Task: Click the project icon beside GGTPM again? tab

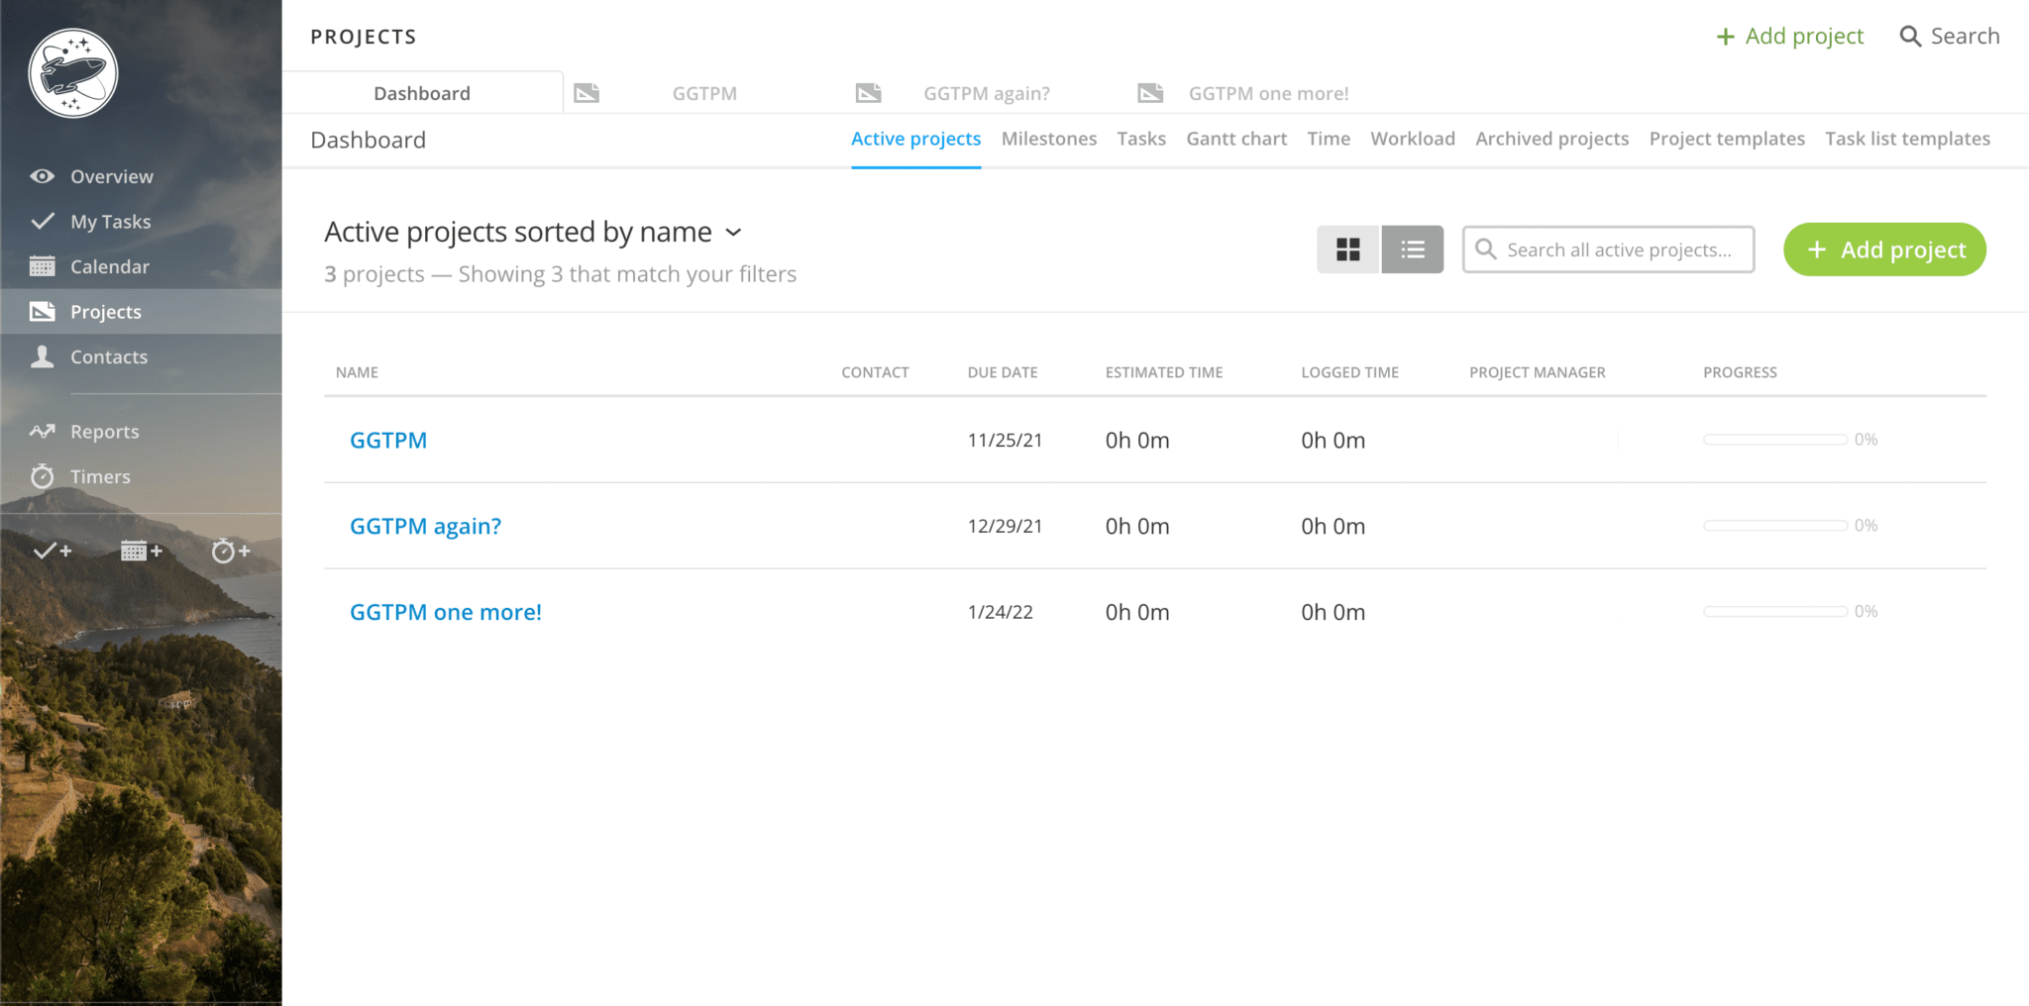Action: 868,93
